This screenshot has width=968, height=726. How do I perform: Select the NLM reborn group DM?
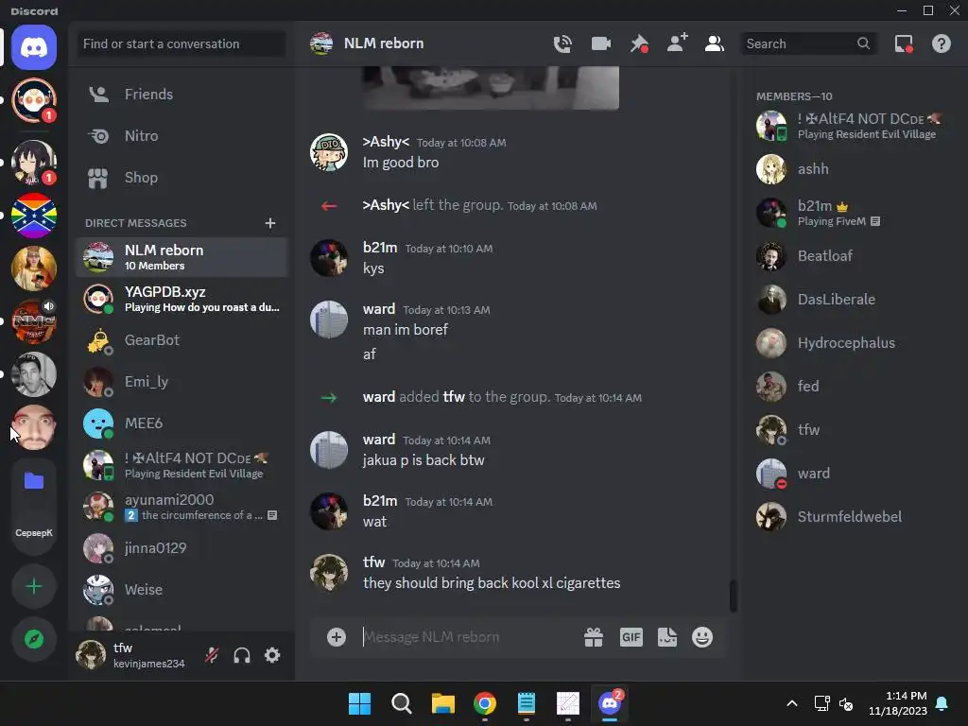point(181,257)
